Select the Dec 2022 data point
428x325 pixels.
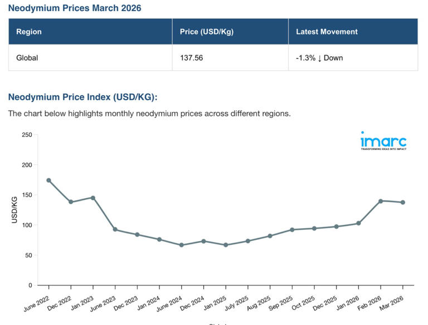click(71, 201)
